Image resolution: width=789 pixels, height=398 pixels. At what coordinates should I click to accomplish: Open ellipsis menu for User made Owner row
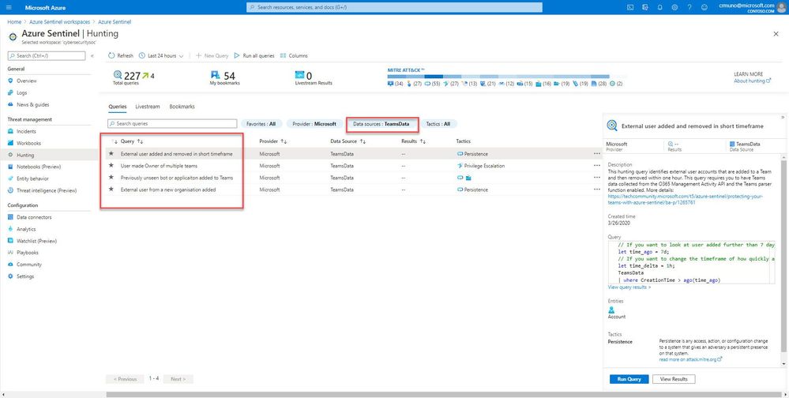(x=597, y=166)
